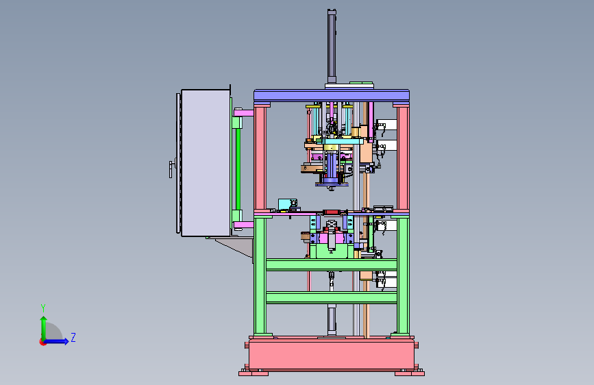Select the gray electrical cabinet body

pyautogui.click(x=206, y=163)
